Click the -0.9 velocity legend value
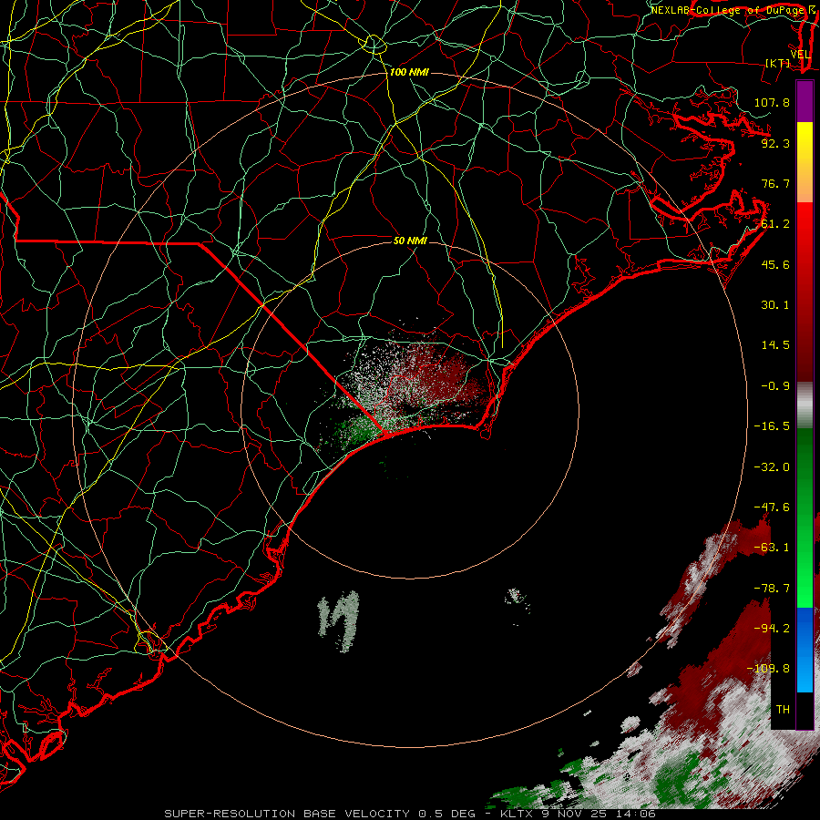 pos(775,386)
